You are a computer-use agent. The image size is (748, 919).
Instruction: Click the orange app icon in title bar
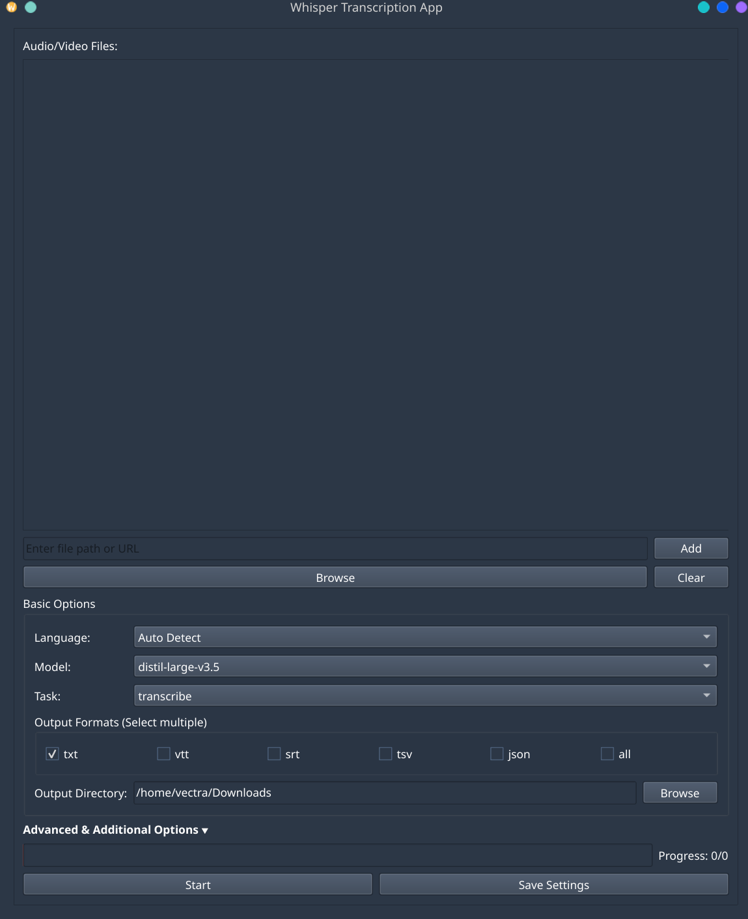(11, 7)
